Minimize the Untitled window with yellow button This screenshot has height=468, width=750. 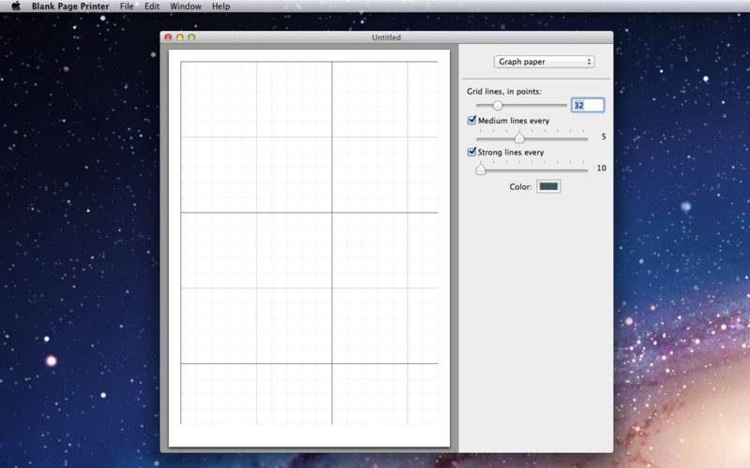(180, 37)
